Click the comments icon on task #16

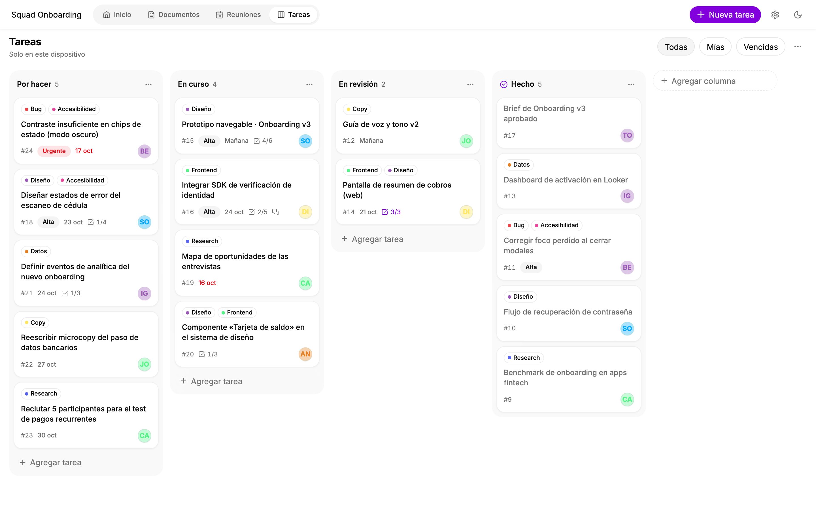275,212
